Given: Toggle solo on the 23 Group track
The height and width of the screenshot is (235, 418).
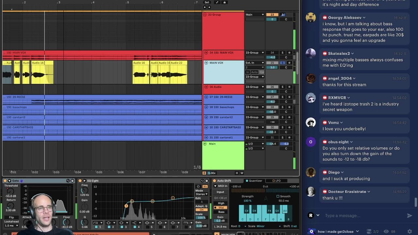Looking at the screenshot, I should [283, 15].
